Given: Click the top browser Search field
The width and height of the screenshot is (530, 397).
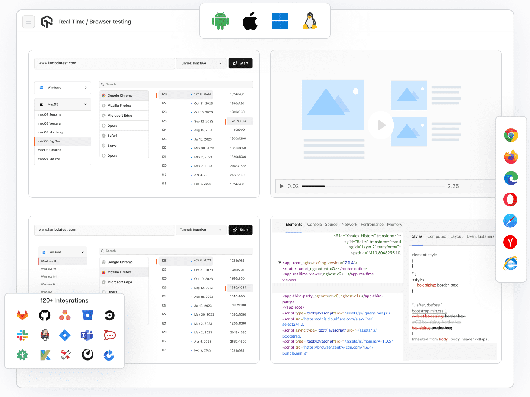Looking at the screenshot, I should tap(176, 84).
